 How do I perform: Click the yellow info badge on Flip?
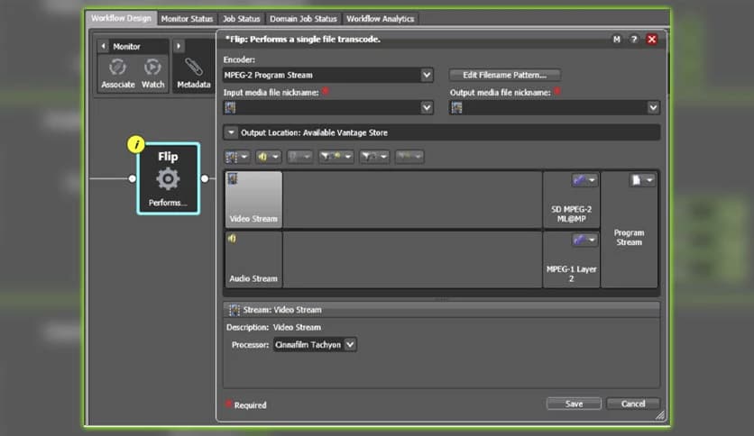(x=136, y=144)
